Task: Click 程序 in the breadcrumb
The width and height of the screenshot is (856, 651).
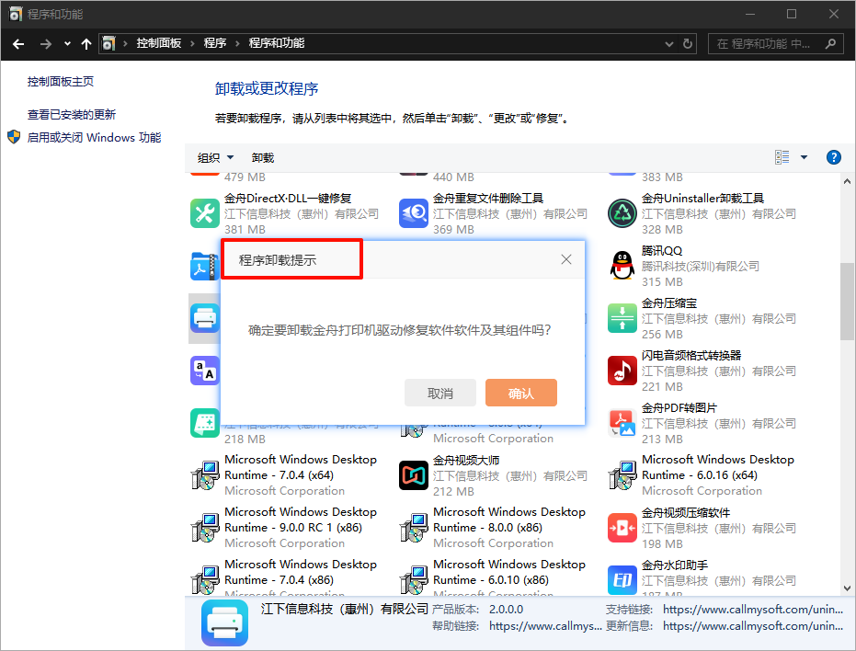Action: [214, 43]
